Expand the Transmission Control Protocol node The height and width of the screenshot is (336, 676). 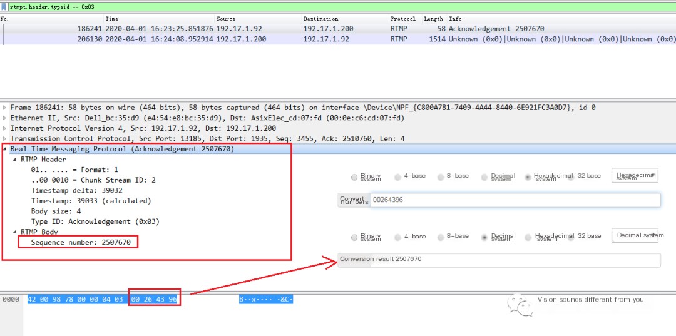pos(5,139)
